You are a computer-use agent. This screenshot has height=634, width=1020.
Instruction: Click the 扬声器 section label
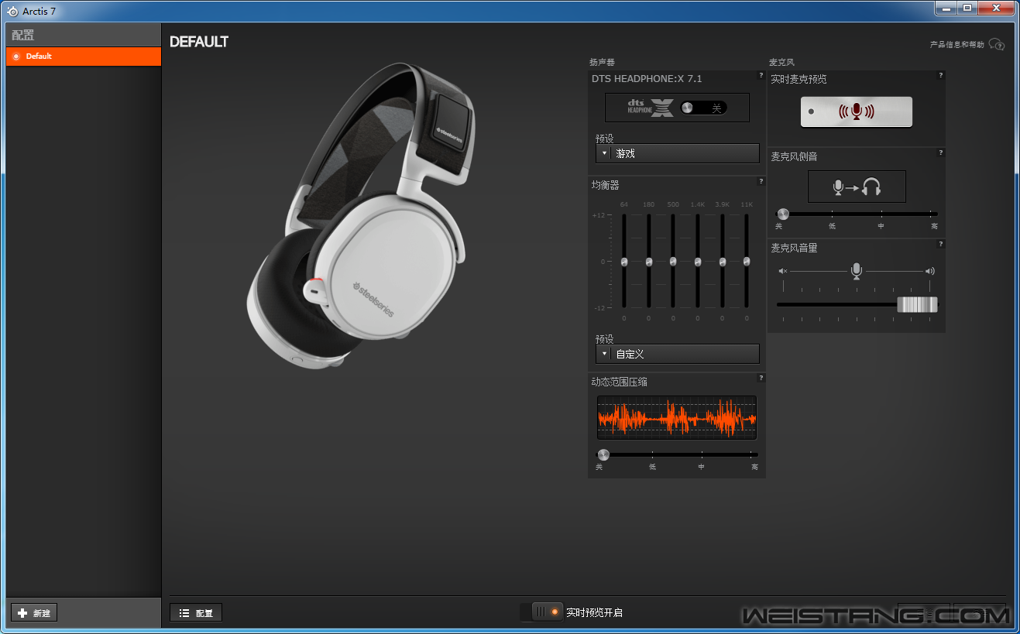(602, 62)
